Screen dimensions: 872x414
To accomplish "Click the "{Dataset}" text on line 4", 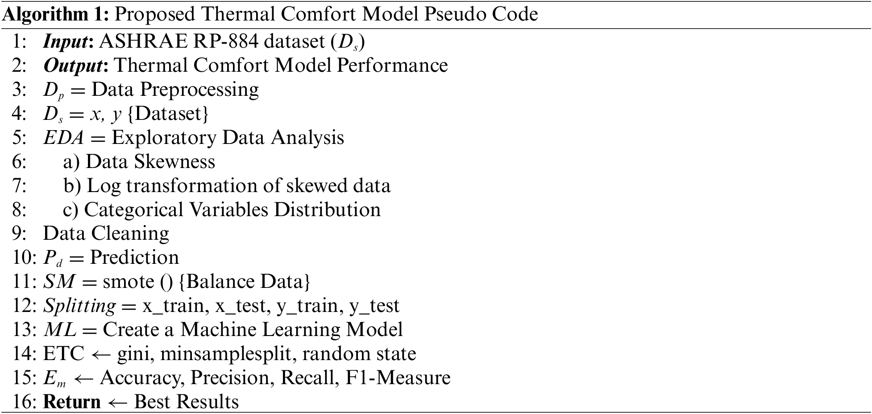I will (168, 114).
